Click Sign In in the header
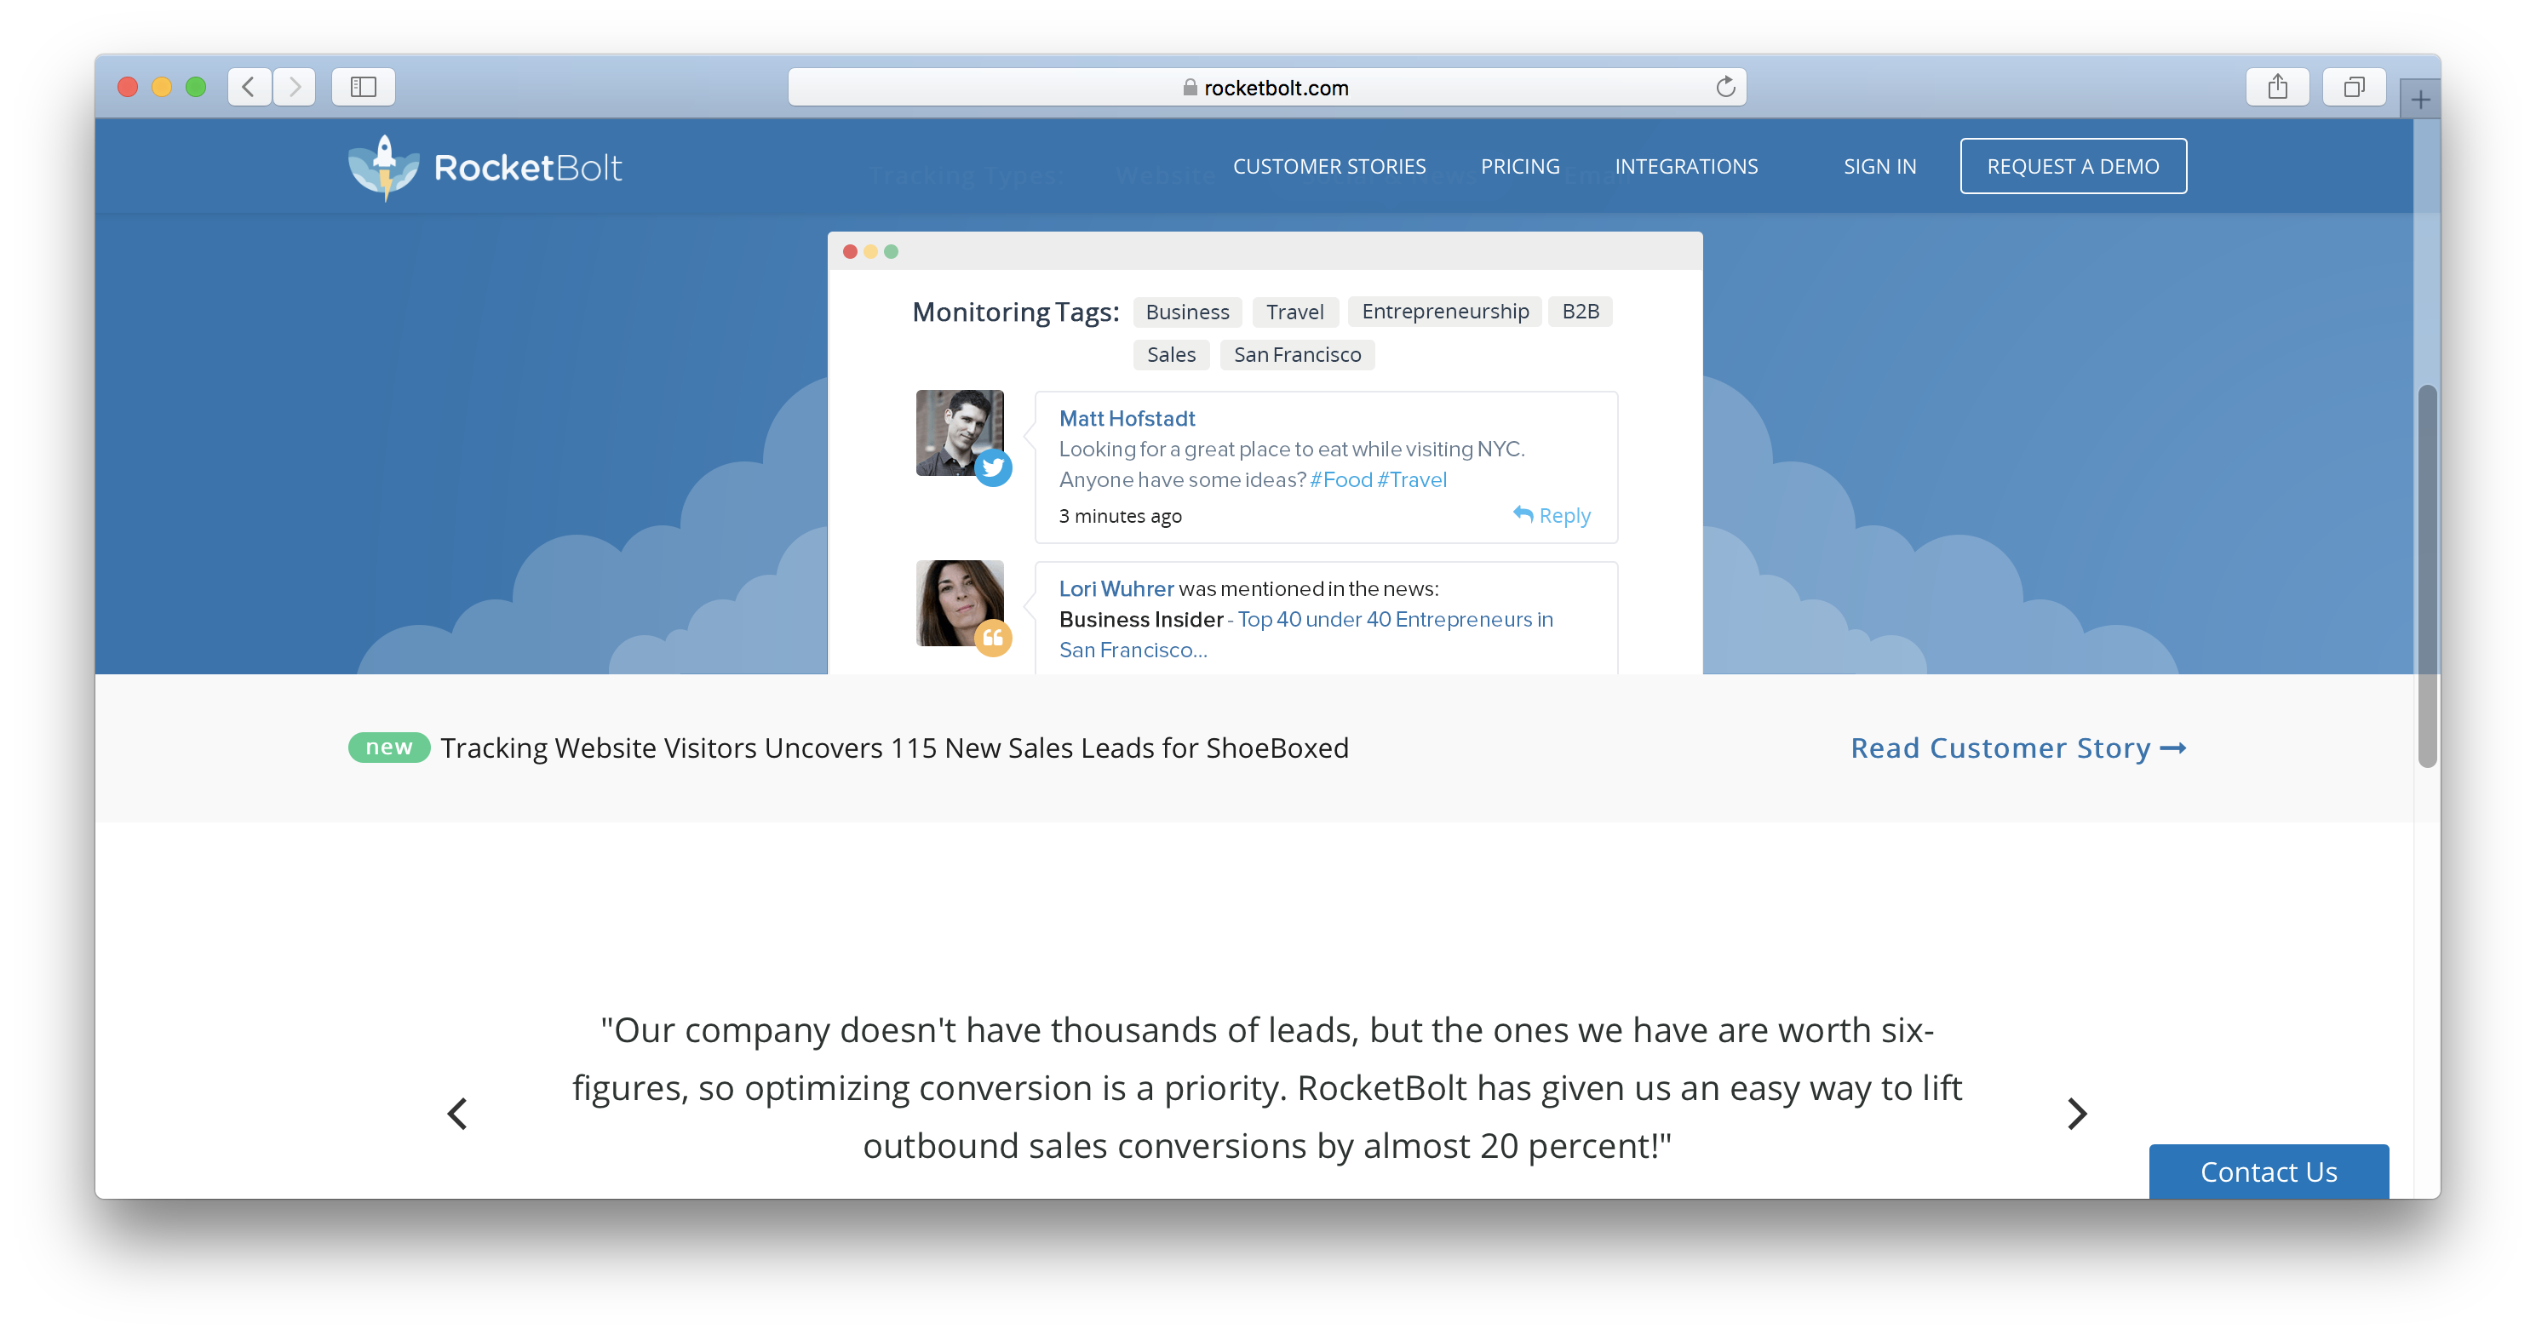Screen dimensions: 2536x1335 pos(1879,166)
